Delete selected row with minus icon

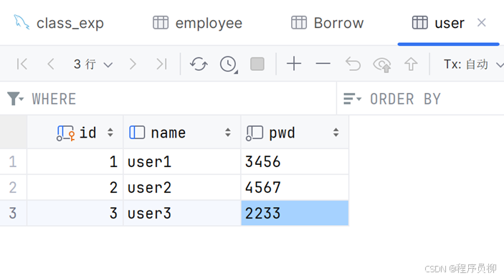click(x=323, y=64)
